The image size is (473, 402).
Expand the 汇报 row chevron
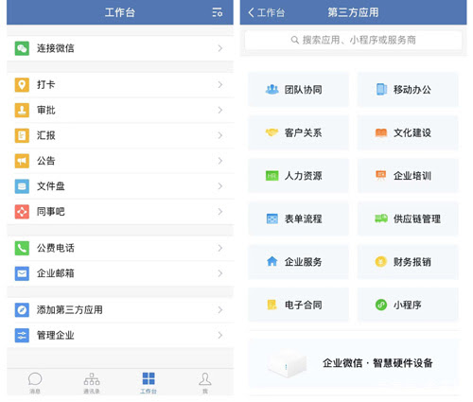pyautogui.click(x=220, y=135)
